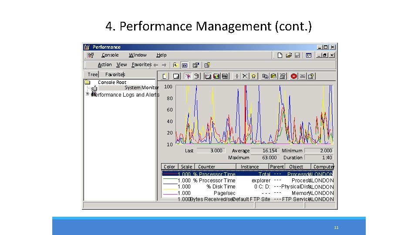Select Performance Logs and Alerts node
Viewport: 418px width, 235px height.
click(126, 95)
